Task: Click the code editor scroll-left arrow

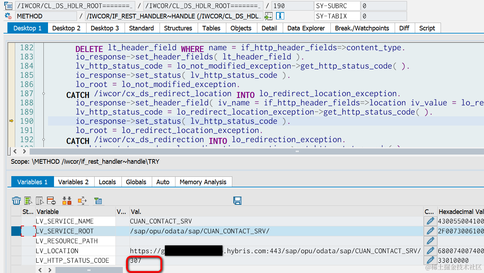Action: coord(15,151)
